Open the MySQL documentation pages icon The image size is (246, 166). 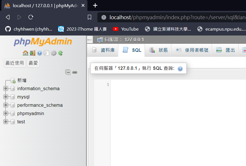click(x=46, y=53)
